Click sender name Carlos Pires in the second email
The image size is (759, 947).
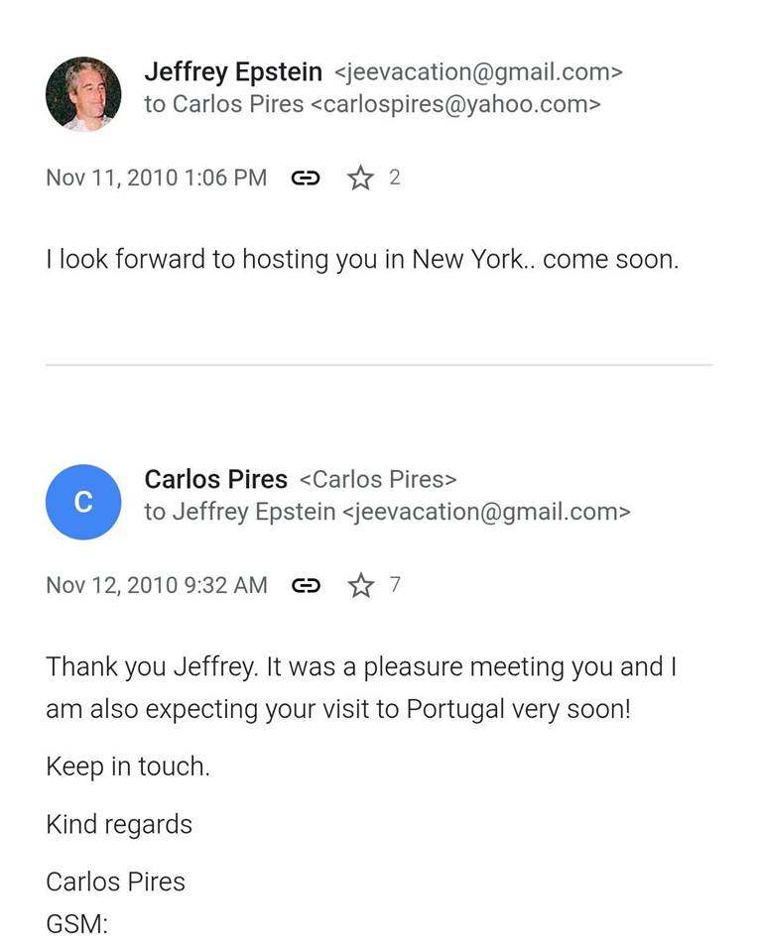click(215, 480)
